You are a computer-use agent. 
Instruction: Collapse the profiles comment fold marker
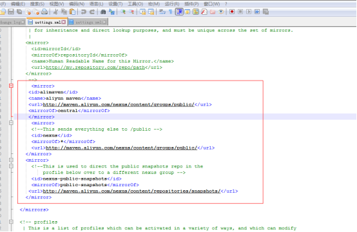click(x=11, y=222)
